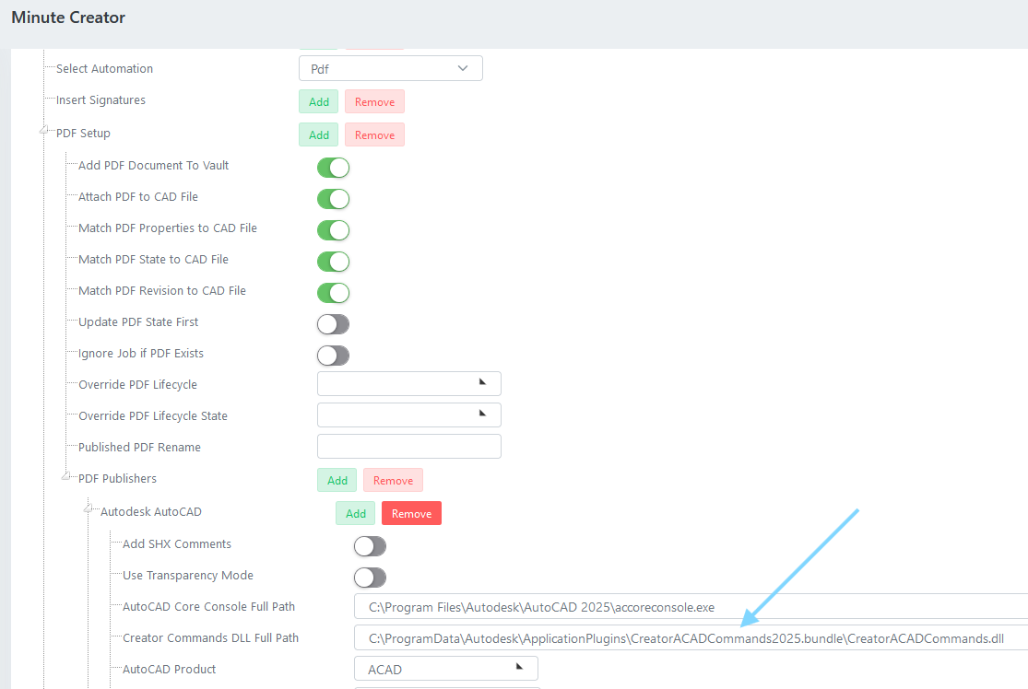The image size is (1028, 689).
Task: Open Override PDF Lifecycle dropdown
Action: (408, 384)
